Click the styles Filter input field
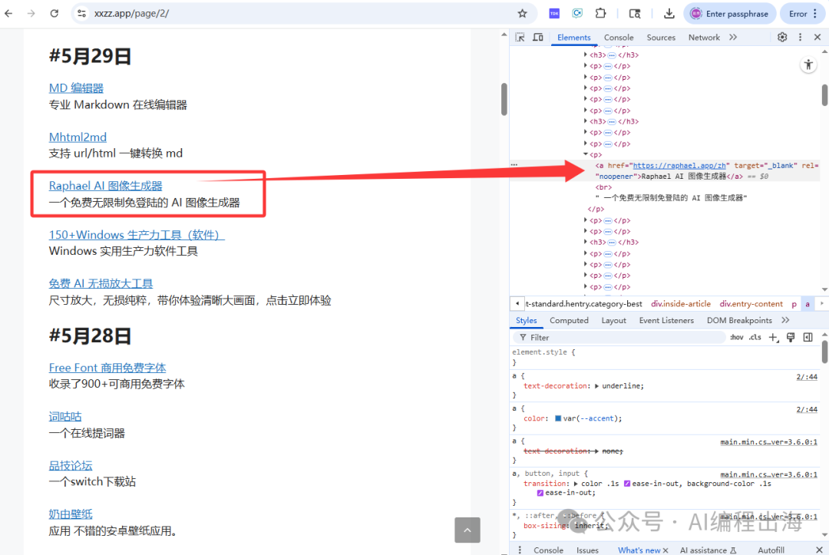 (622, 338)
